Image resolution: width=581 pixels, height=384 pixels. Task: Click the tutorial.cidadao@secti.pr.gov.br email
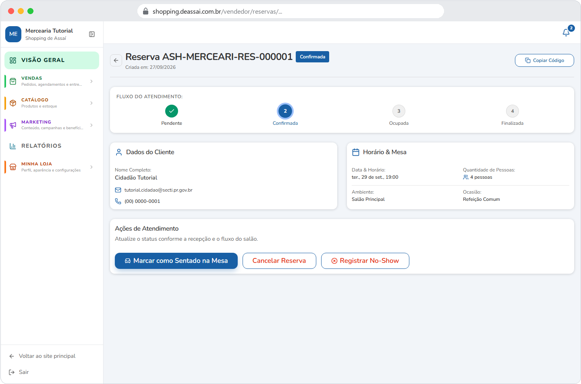[x=158, y=190]
